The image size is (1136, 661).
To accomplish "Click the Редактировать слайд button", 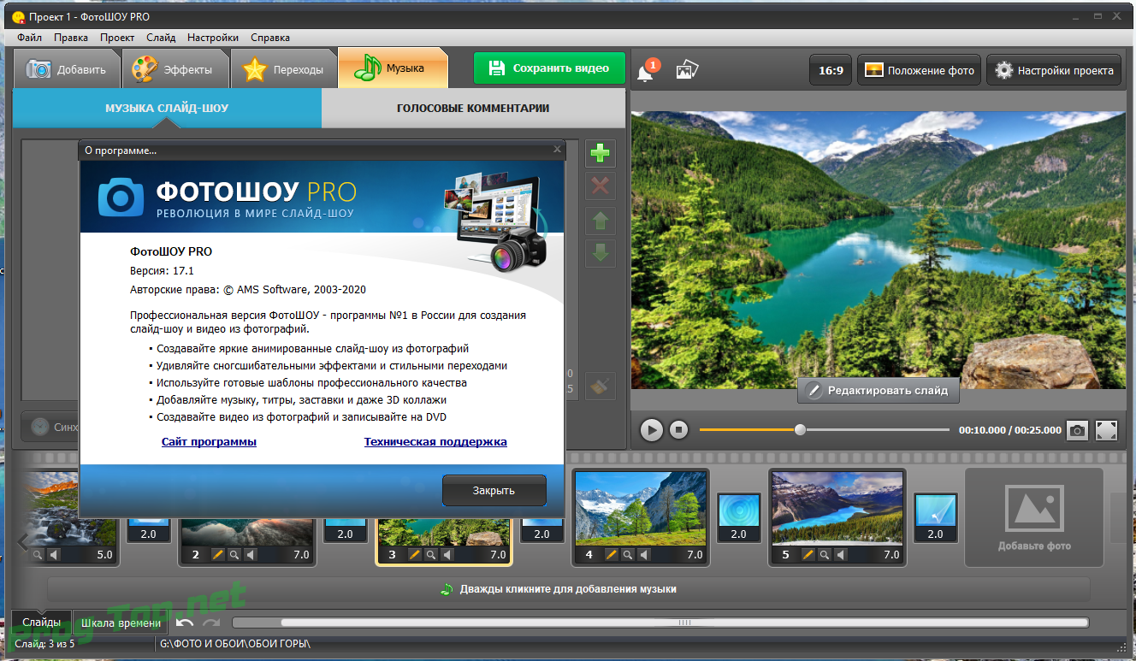I will tap(878, 391).
